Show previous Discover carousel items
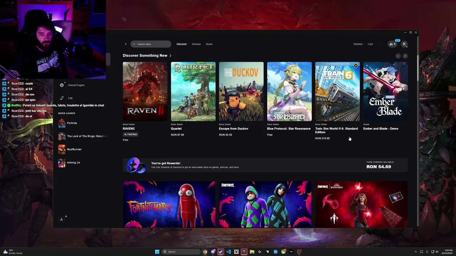The image size is (456, 256). (x=398, y=56)
